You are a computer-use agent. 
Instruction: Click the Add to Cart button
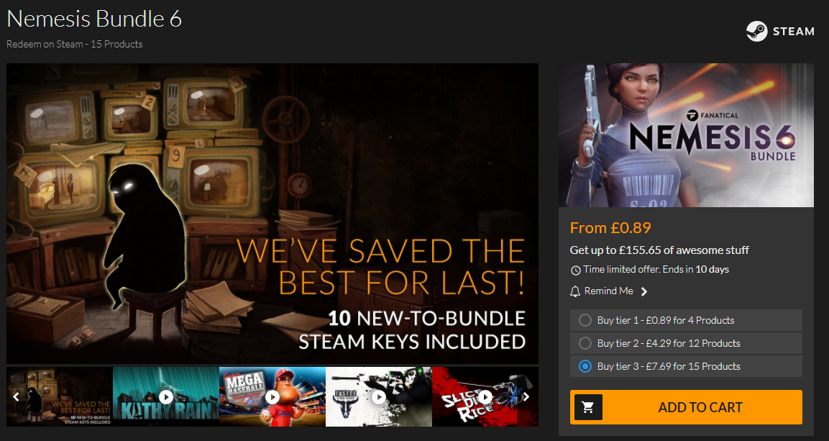click(686, 407)
